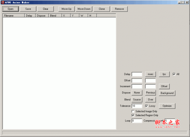Sort by Filename column header
Screen dimensions: 190x137
coord(14,15)
